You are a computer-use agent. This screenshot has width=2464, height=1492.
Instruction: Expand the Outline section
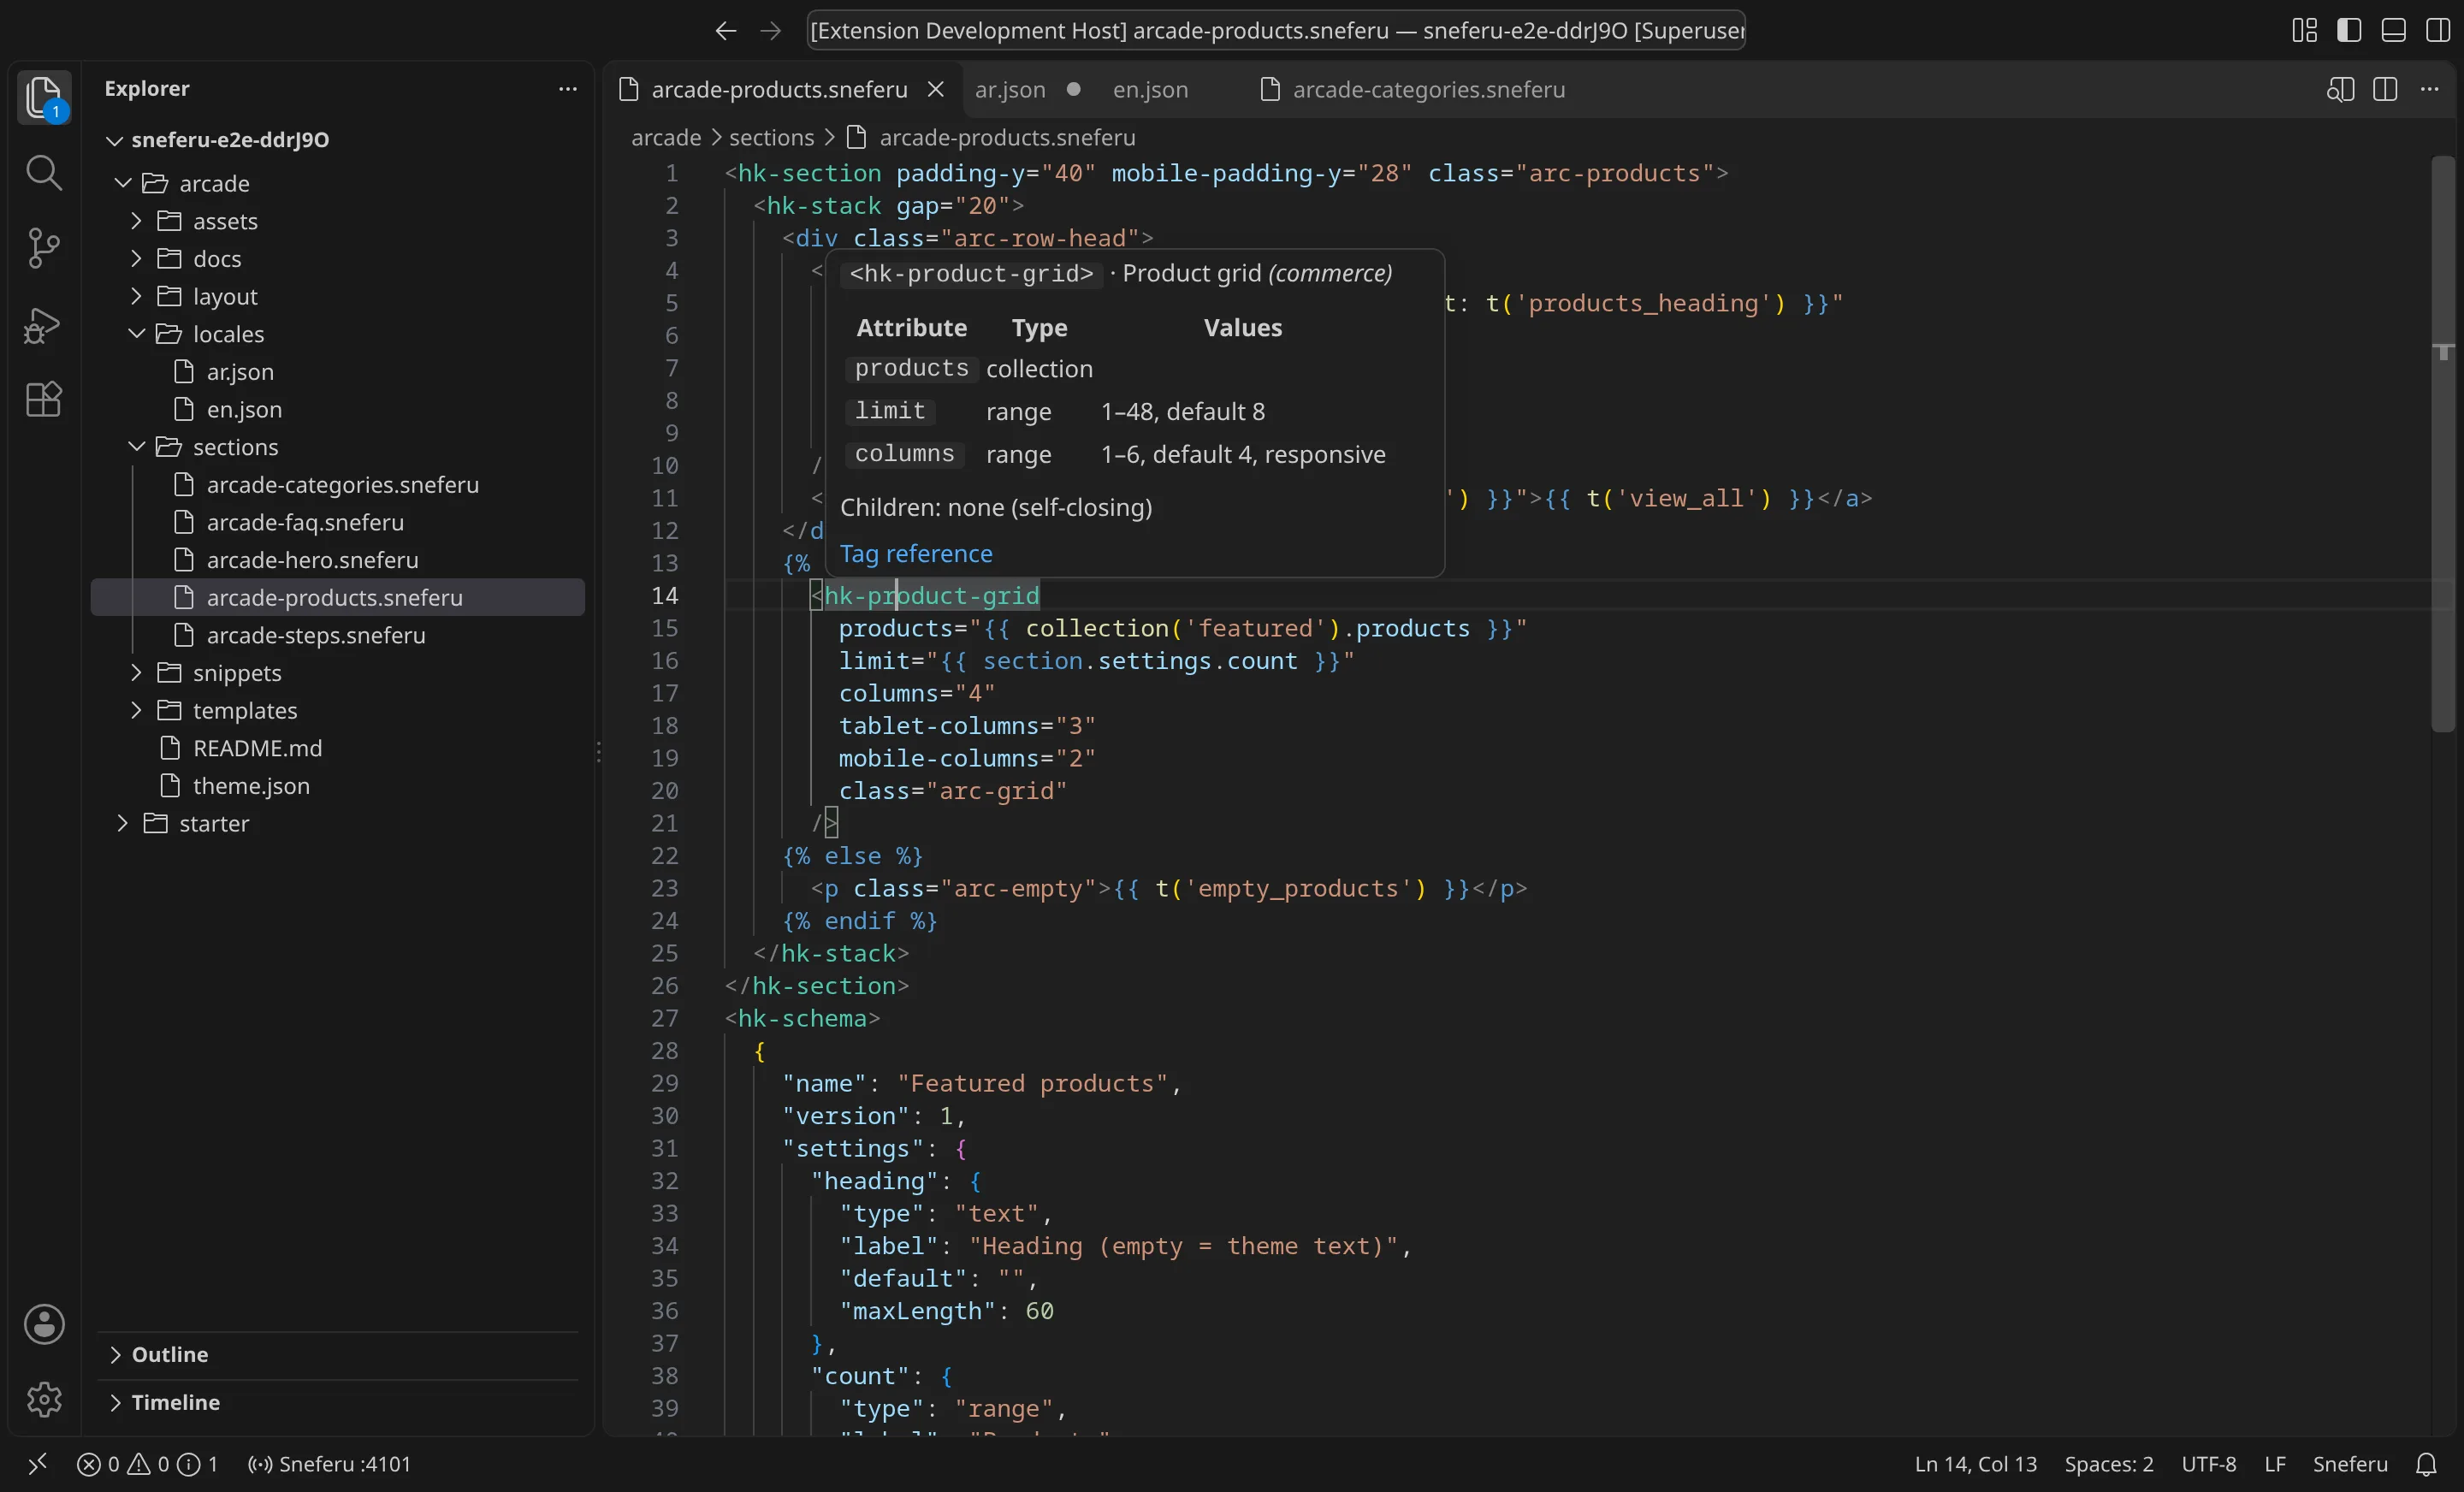point(338,1354)
